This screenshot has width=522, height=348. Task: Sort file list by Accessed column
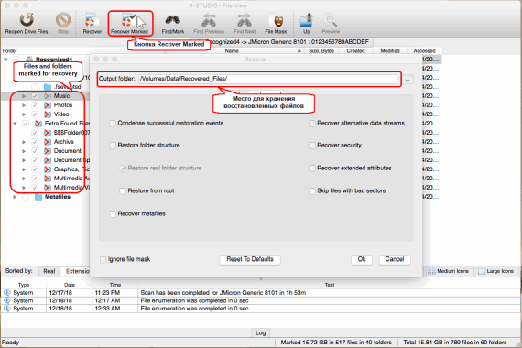[x=424, y=51]
